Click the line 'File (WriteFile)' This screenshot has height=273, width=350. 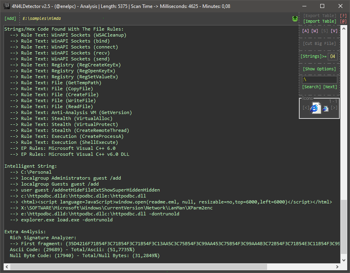(x=53, y=101)
